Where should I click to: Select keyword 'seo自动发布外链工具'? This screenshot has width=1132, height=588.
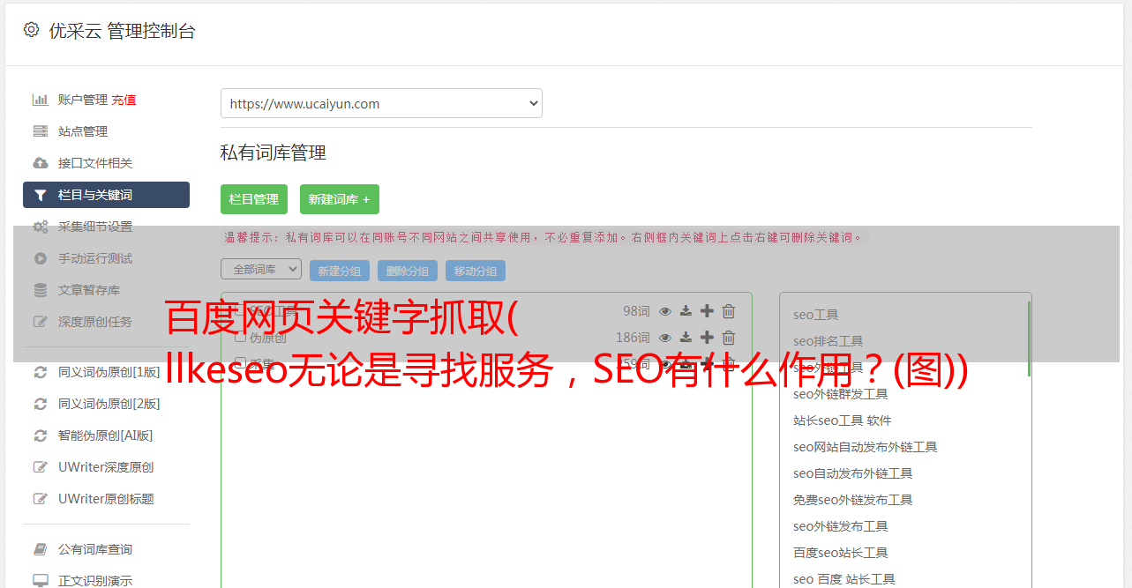tap(853, 473)
